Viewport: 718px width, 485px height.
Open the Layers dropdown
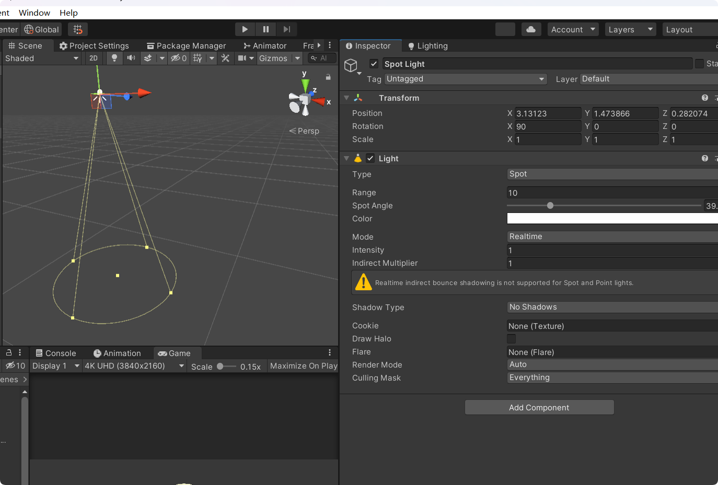(630, 29)
